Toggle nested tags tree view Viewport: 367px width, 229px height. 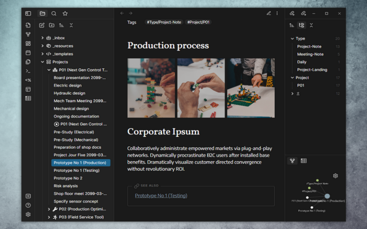pos(302,25)
